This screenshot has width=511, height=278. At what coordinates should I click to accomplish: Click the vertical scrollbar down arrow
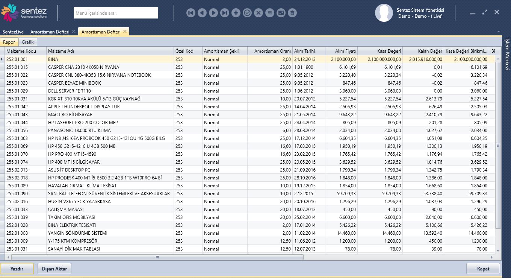coord(498,251)
